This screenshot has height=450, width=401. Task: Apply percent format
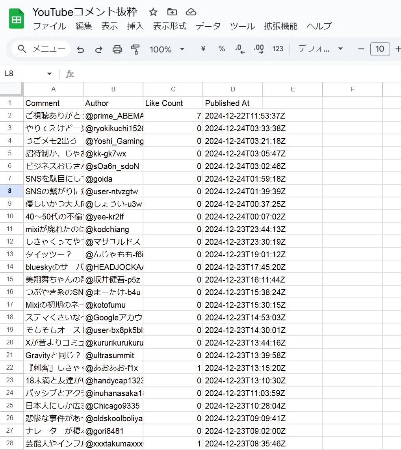(221, 49)
